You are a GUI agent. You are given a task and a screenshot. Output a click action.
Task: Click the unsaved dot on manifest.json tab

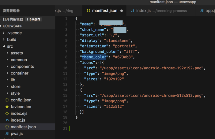[122, 11]
